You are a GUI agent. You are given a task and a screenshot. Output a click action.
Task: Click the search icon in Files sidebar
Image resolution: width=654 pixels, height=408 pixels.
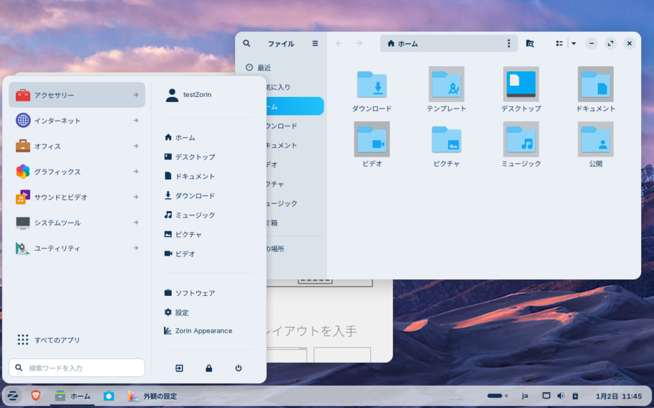point(247,43)
